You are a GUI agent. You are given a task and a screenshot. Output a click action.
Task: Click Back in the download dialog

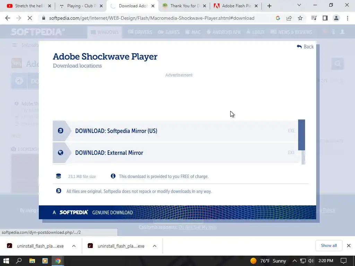click(x=305, y=47)
